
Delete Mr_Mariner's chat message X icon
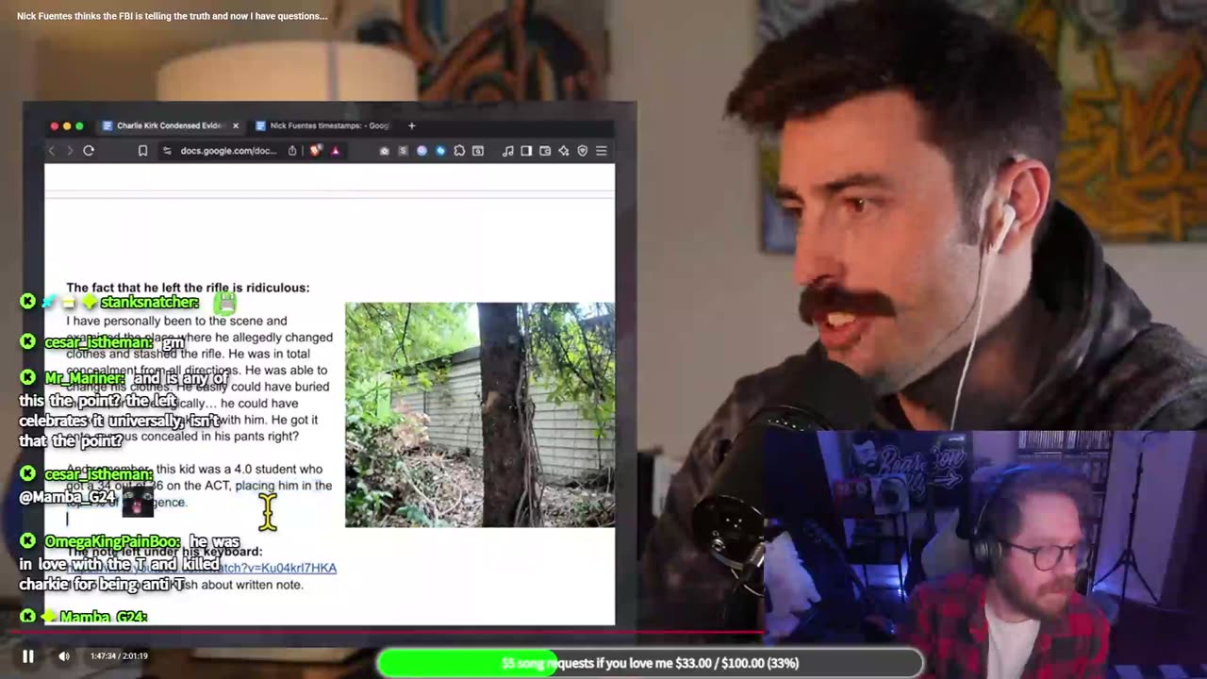tap(27, 377)
